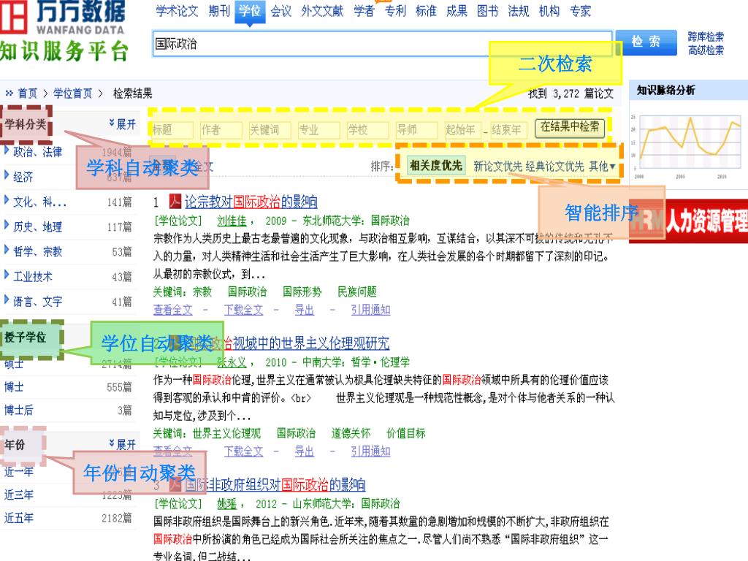Open the 成果 tab
The image size is (748, 561).
(x=457, y=11)
